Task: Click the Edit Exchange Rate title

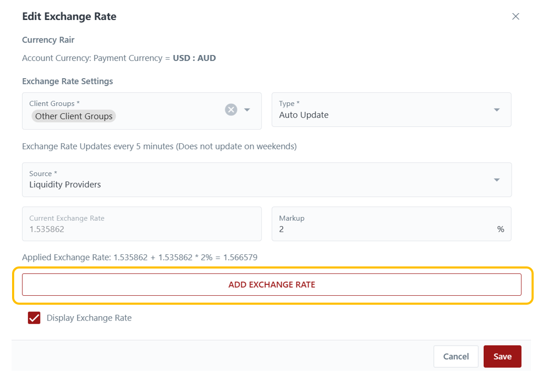Action: (x=69, y=16)
